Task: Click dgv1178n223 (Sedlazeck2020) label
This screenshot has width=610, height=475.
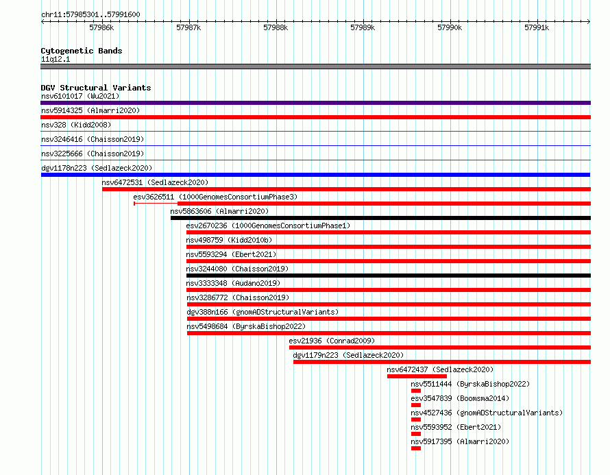Action: click(x=97, y=168)
